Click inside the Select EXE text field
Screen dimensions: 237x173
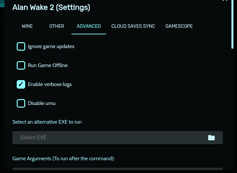click(108, 138)
